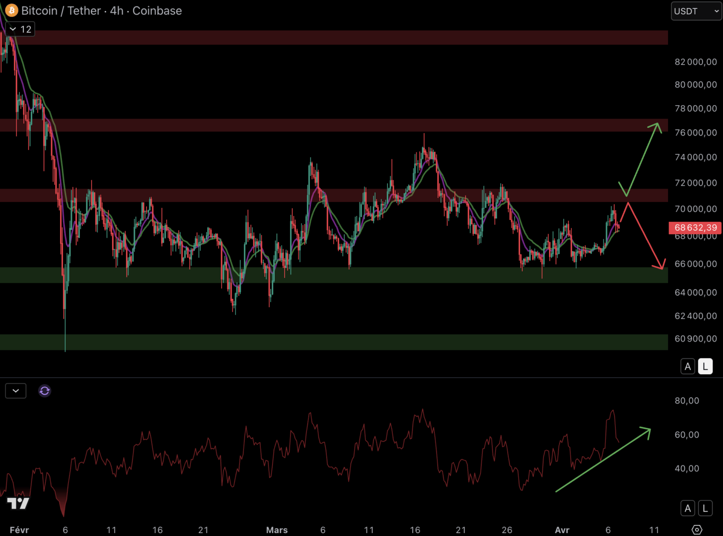The image size is (723, 536).
Task: Toggle auto scale A on the main price chart
Action: coord(688,367)
